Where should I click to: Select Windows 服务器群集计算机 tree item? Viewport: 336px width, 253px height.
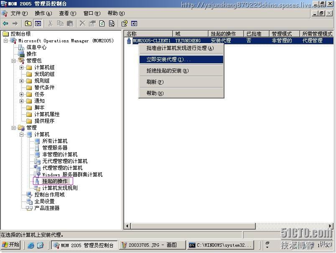(72, 175)
